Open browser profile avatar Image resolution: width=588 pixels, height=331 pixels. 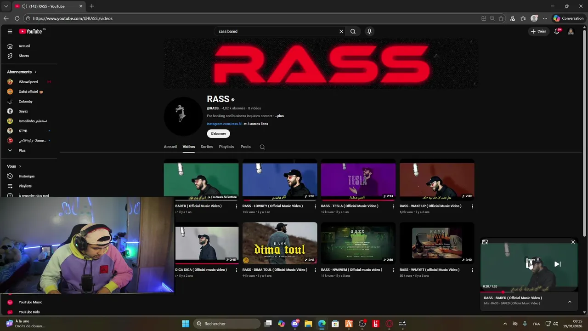pyautogui.click(x=534, y=18)
